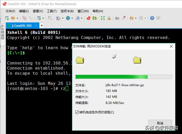The height and width of the screenshot is (134, 182).
Task: Click the green transfer progress bar
Action: click(x=124, y=77)
